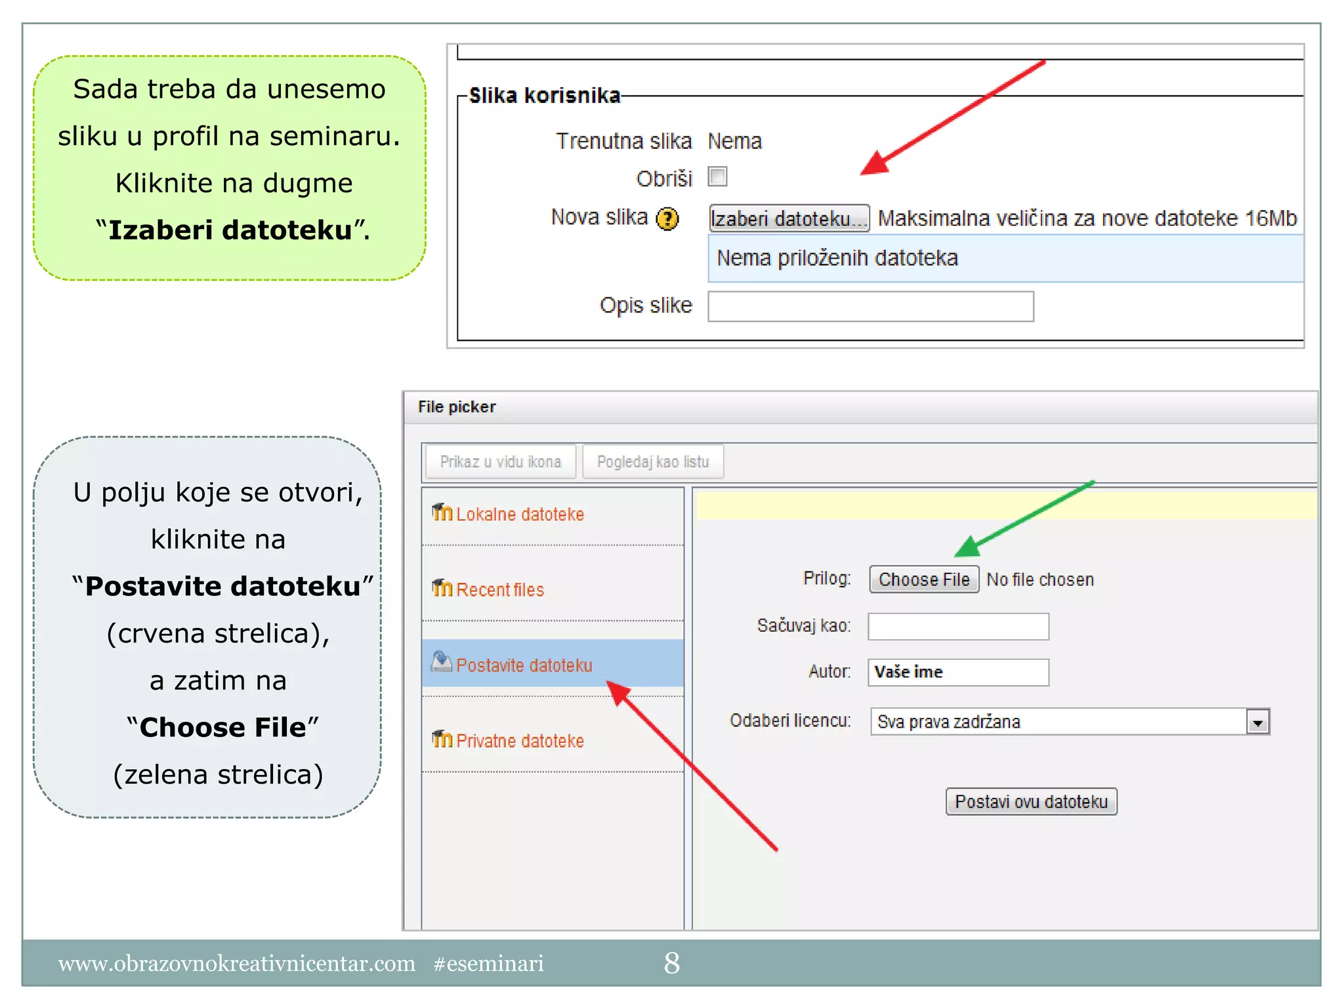
Task: Open the Odaberi licencu dropdown arrow
Action: pyautogui.click(x=1257, y=722)
